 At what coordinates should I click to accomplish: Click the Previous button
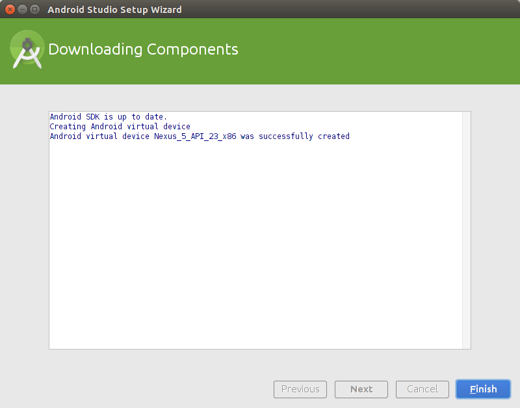[x=300, y=389]
